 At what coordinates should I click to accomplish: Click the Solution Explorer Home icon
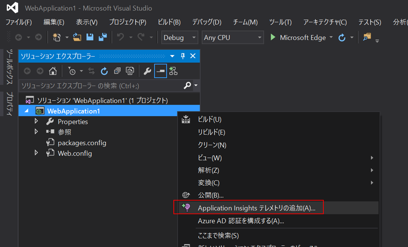[53, 71]
